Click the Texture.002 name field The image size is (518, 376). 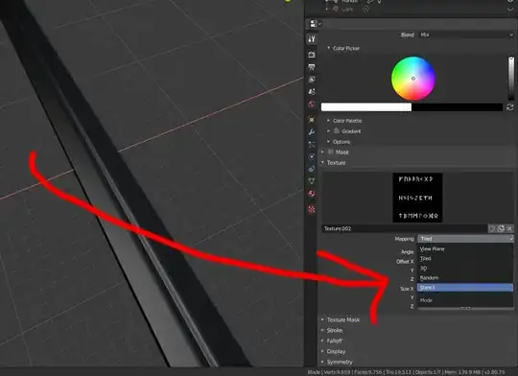point(405,228)
